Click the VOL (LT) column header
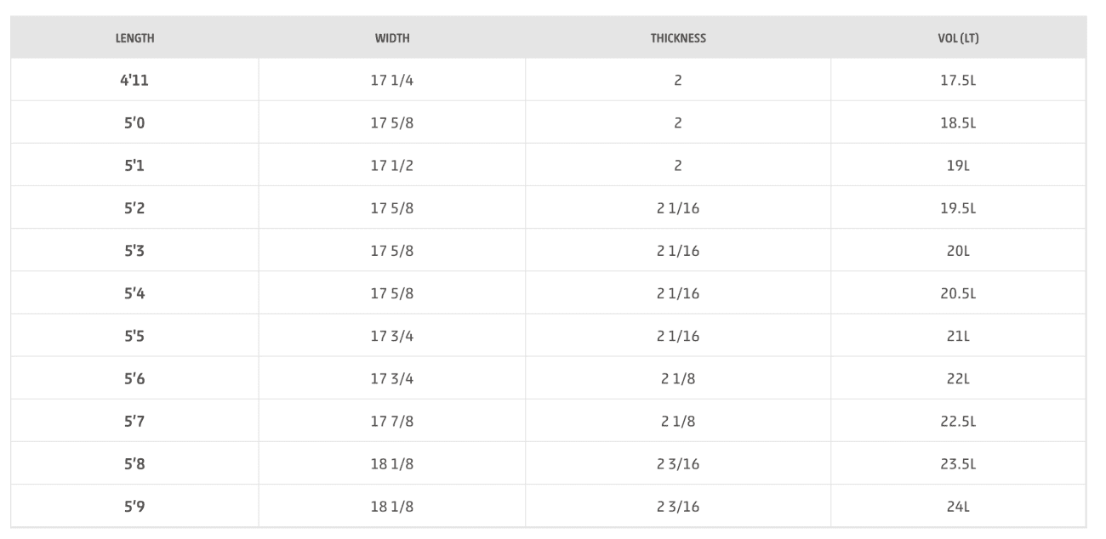This screenshot has width=1106, height=539. (958, 38)
